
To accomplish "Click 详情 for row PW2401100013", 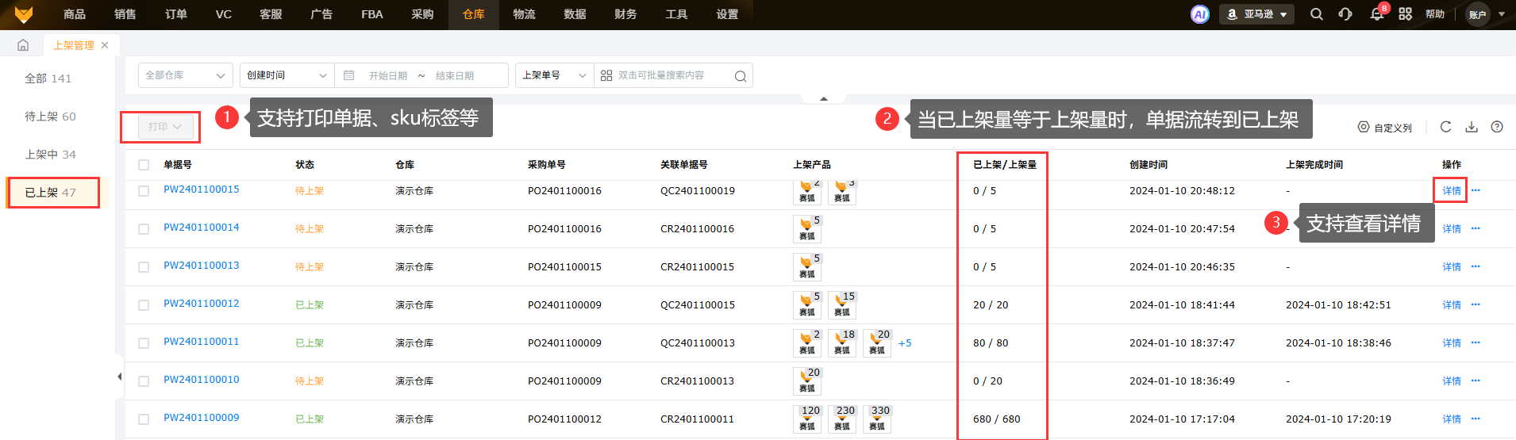I will [1451, 267].
